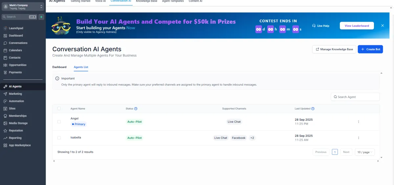The width and height of the screenshot is (394, 185).
Task: Expand Isabella's +2 extra channels badge
Action: (252, 138)
